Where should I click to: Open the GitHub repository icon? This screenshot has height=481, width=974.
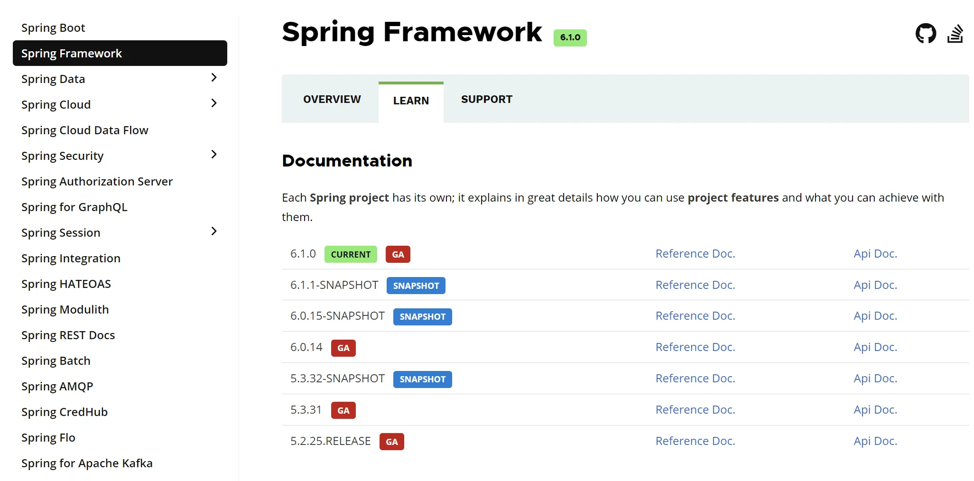925,34
